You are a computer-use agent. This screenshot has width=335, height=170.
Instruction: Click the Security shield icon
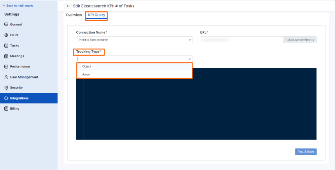tap(6, 88)
